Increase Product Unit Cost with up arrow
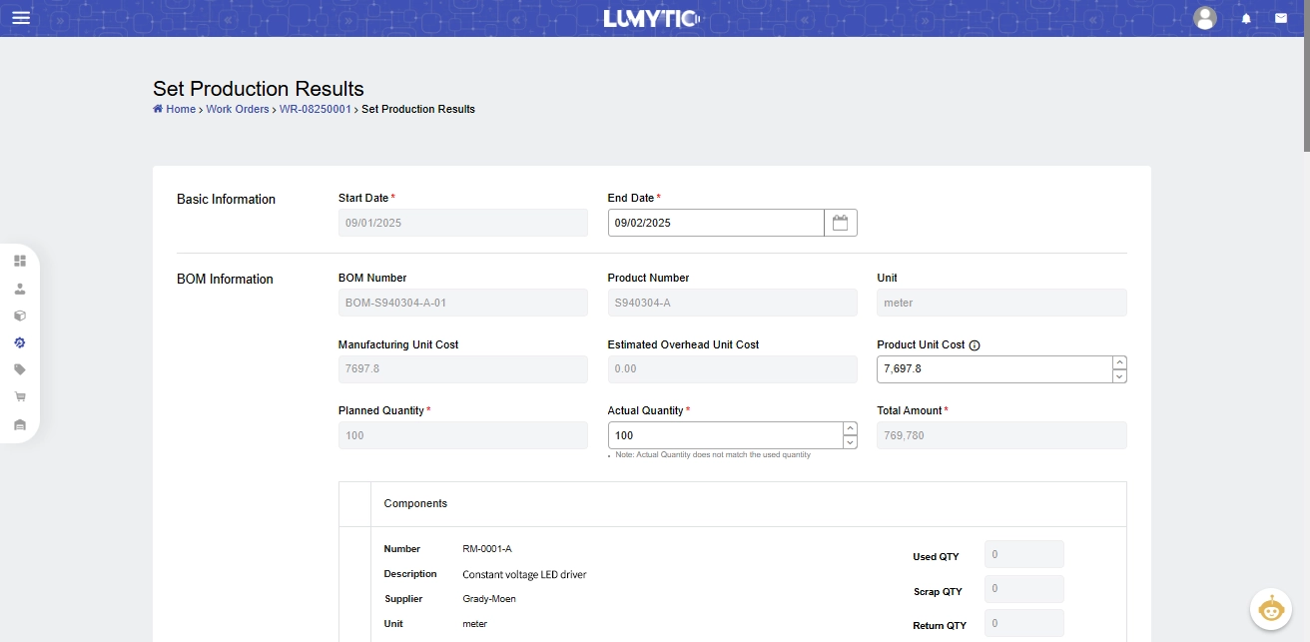 (1119, 363)
